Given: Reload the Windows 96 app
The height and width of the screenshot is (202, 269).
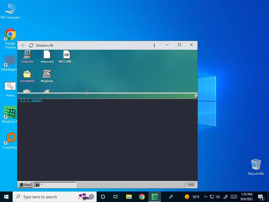Looking at the screenshot, I should (31, 45).
